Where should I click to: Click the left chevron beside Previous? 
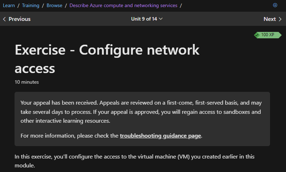click(x=4, y=19)
